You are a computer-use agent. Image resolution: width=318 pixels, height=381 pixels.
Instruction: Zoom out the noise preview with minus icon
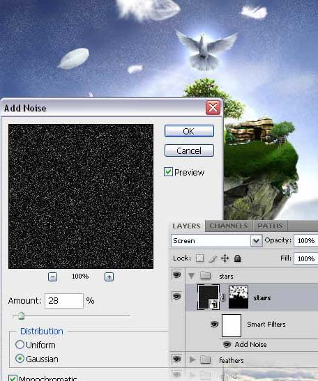52,277
